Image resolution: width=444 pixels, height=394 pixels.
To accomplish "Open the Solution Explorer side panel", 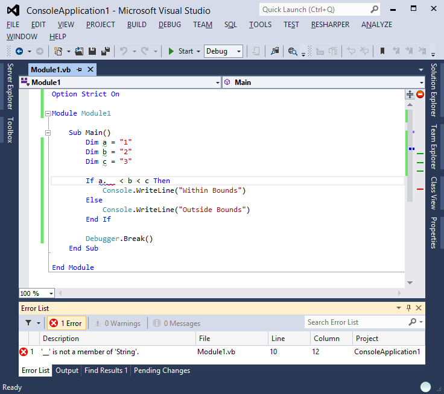I will point(433,90).
